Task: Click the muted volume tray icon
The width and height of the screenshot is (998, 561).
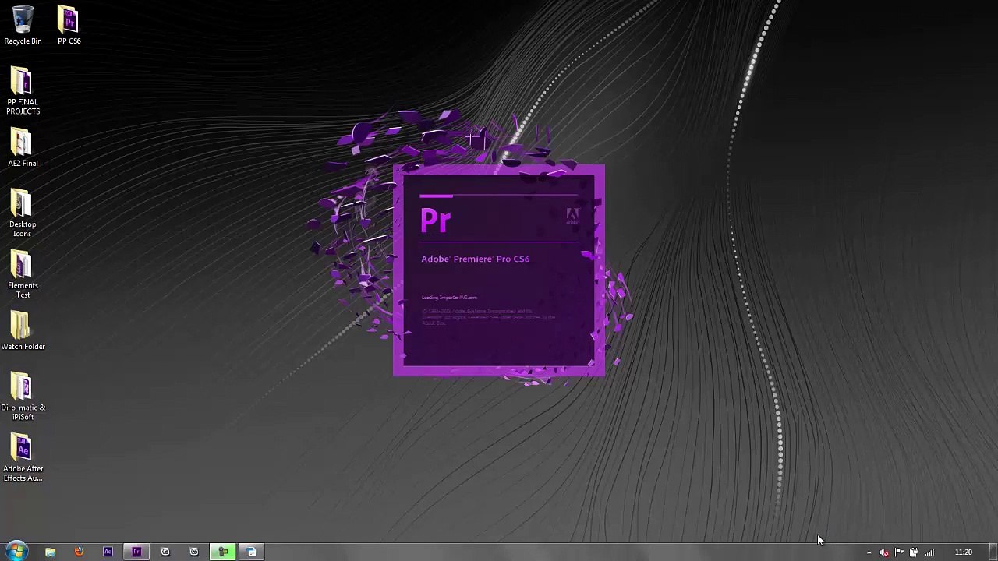Action: click(x=884, y=552)
